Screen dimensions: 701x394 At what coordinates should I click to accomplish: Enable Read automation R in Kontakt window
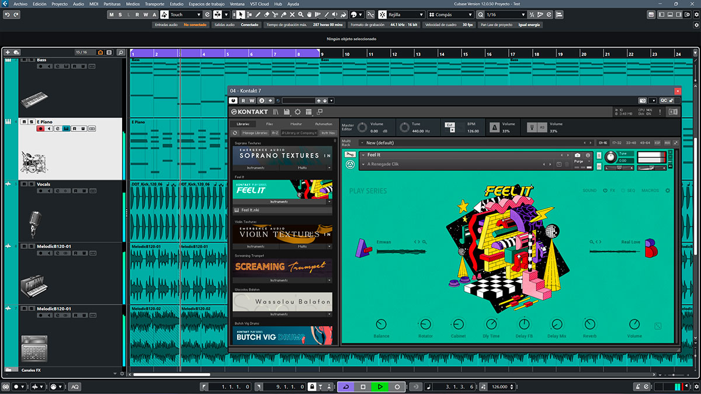[x=243, y=100]
